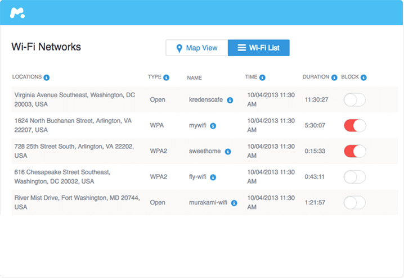
Task: Click duration 1:21:57
Action: (x=315, y=202)
